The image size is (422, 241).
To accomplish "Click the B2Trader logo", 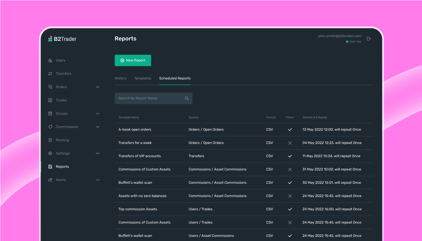I will point(62,39).
